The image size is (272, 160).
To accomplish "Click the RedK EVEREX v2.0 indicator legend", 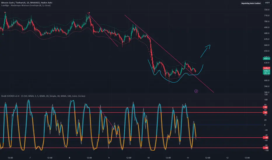I will tap(43, 96).
